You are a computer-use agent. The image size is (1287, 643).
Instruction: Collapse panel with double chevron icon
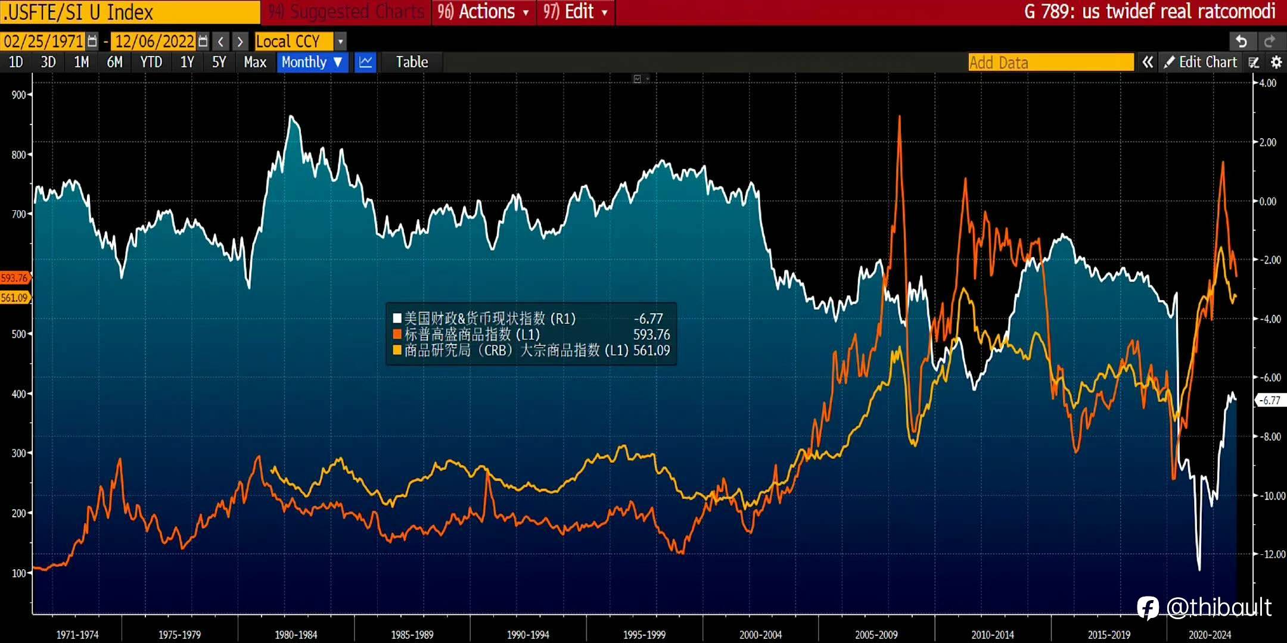point(1147,62)
